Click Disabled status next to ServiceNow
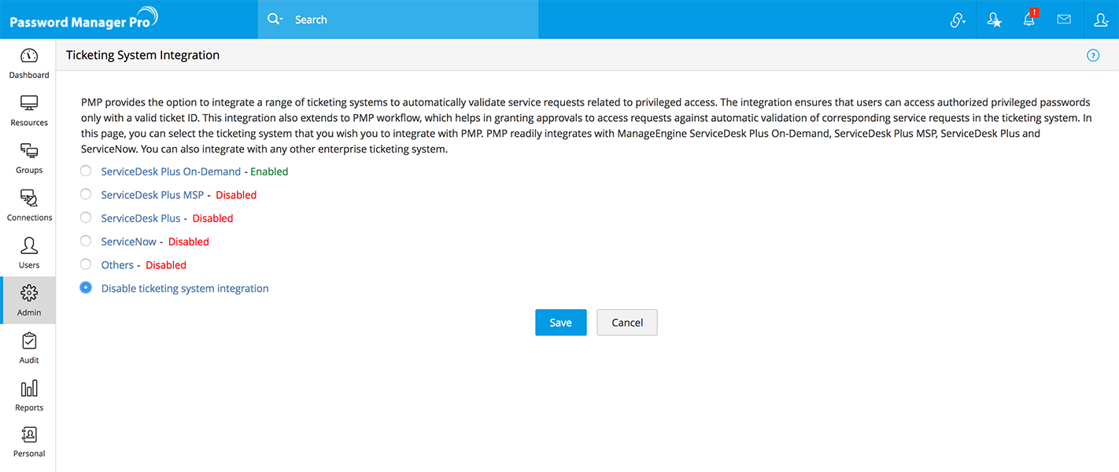 click(189, 242)
